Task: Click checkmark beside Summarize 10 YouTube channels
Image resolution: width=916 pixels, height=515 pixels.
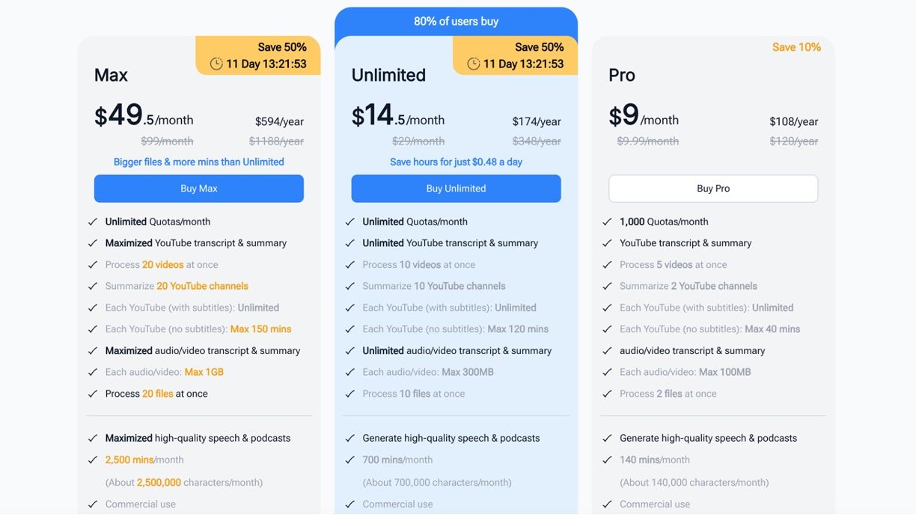Action: [x=349, y=286]
